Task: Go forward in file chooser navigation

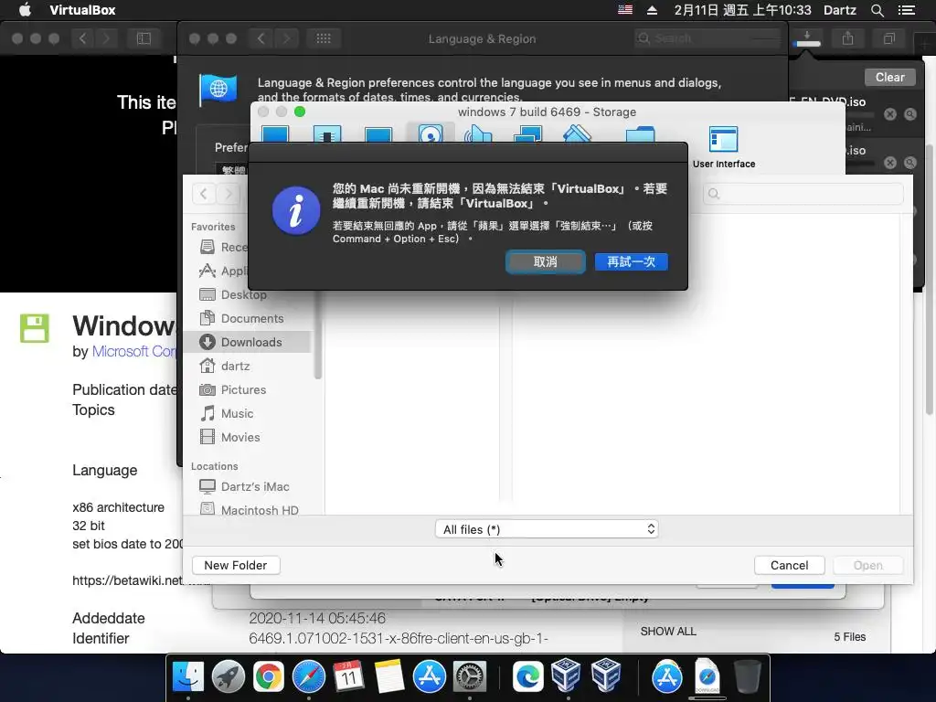Action: [x=228, y=194]
